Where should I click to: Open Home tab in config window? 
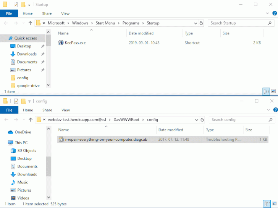pyautogui.click(x=28, y=110)
